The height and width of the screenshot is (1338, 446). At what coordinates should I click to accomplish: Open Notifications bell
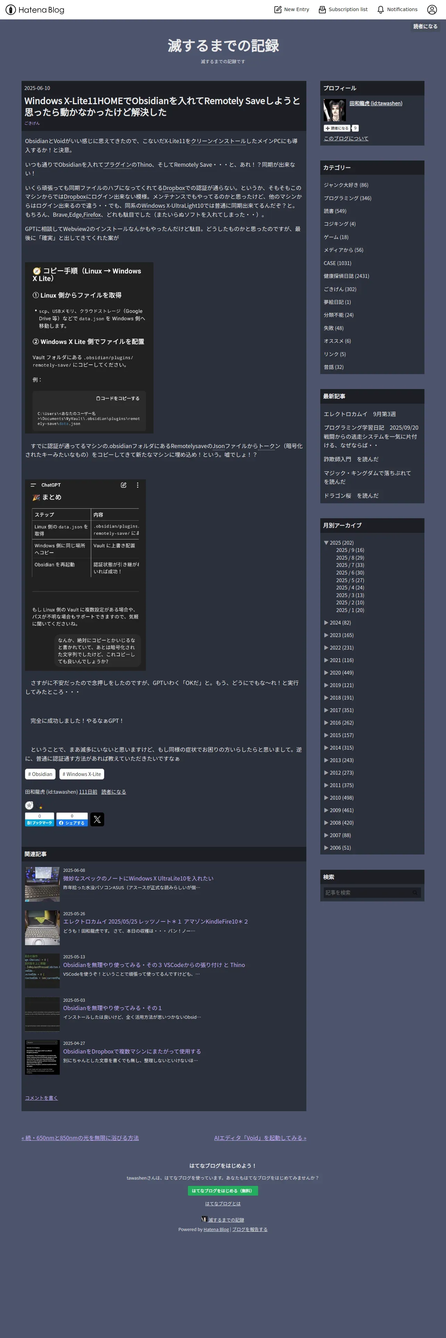(x=397, y=9)
